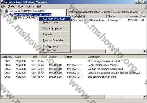Click the Network Load Balancing Clusters root icon
Viewport: 147px width, 103px height.
6,11
